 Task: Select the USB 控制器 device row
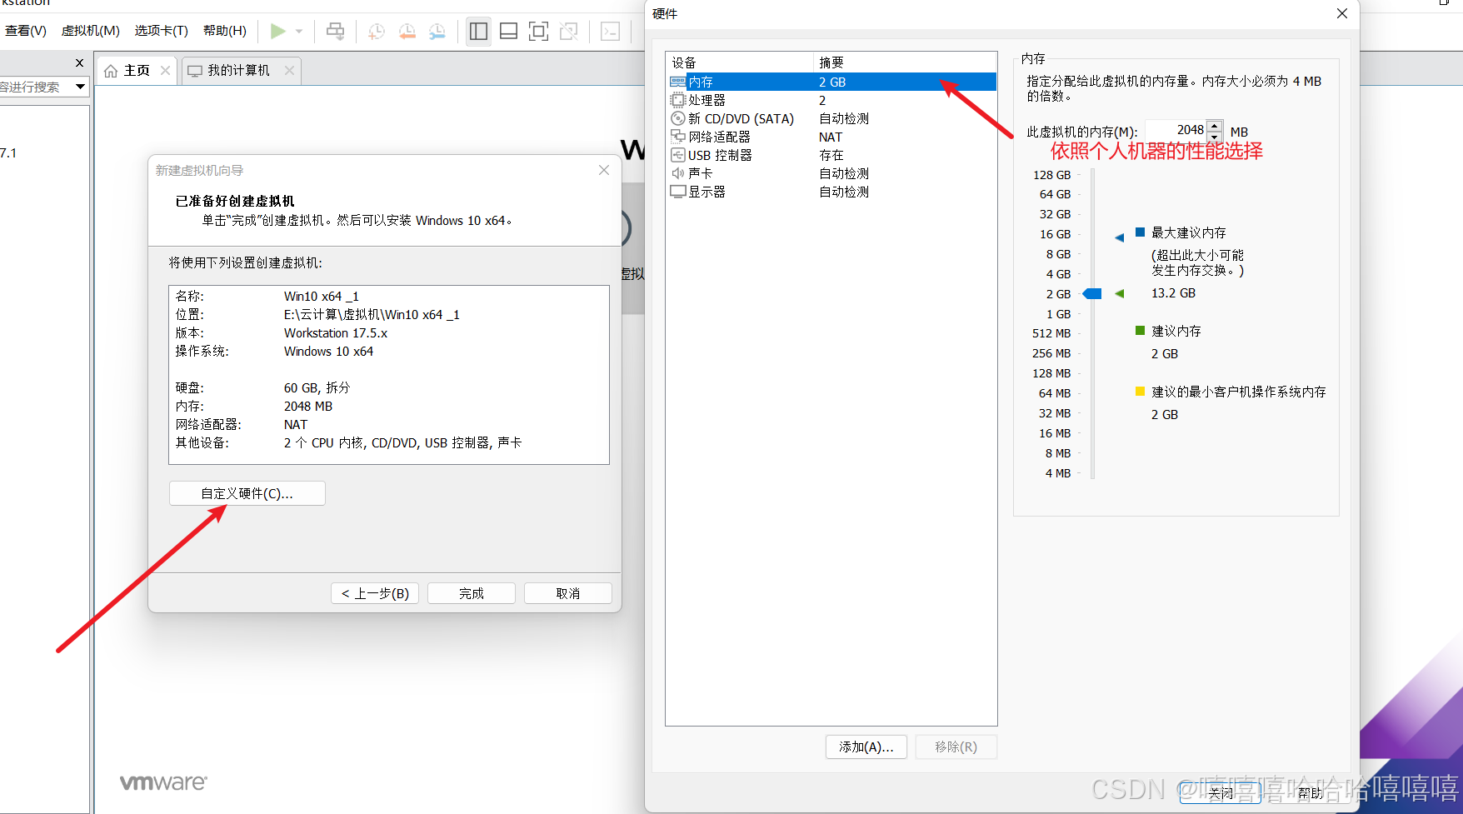click(832, 155)
